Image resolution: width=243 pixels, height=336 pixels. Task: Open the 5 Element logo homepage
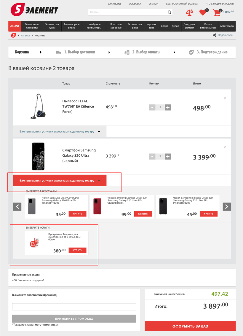click(34, 10)
